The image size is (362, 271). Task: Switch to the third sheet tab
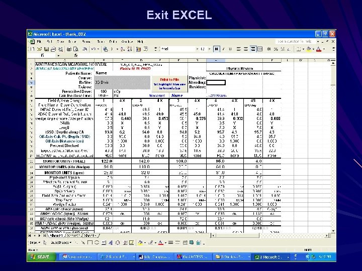coord(90,236)
